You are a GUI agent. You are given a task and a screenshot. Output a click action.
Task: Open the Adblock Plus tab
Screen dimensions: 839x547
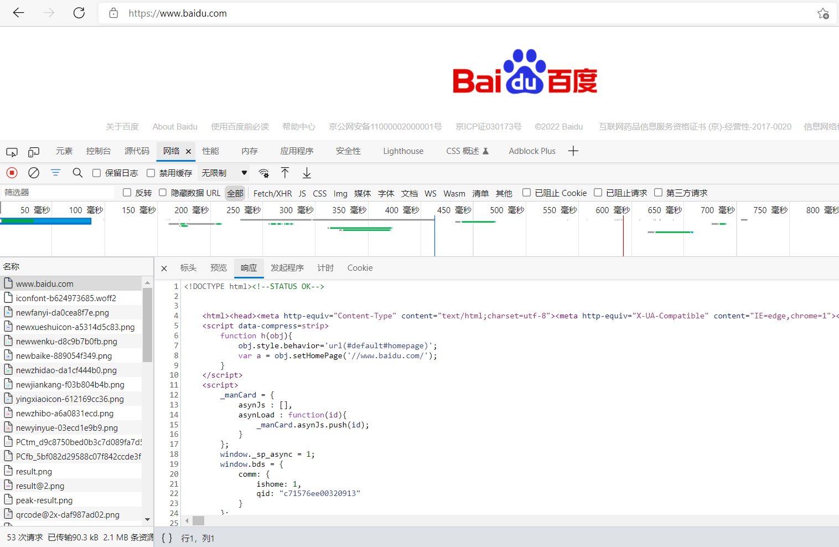point(532,151)
